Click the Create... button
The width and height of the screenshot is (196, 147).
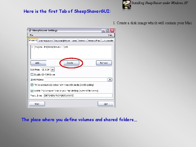pyautogui.click(x=71, y=63)
